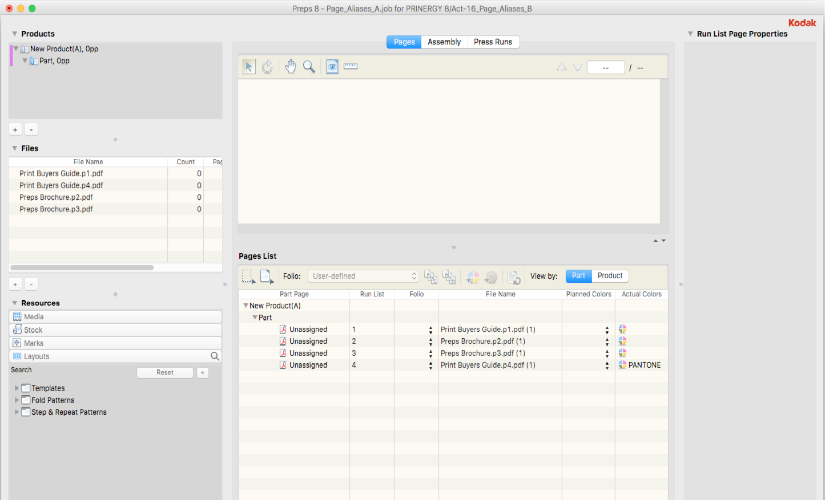Click Planned Colors stepper for row 4
Screen dimensions: 825x500
tap(607, 366)
